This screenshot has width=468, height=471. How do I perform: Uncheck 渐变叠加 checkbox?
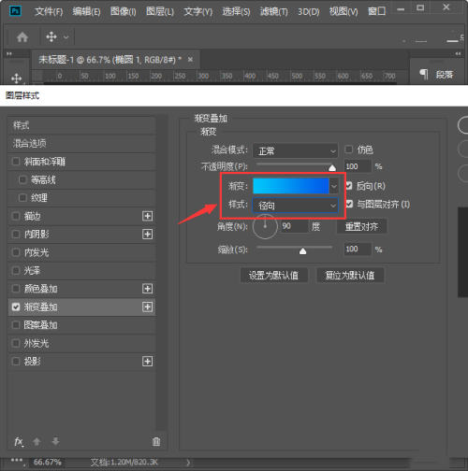tap(16, 307)
